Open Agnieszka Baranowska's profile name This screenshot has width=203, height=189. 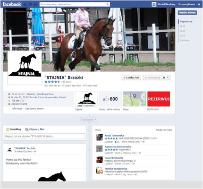[118, 146]
